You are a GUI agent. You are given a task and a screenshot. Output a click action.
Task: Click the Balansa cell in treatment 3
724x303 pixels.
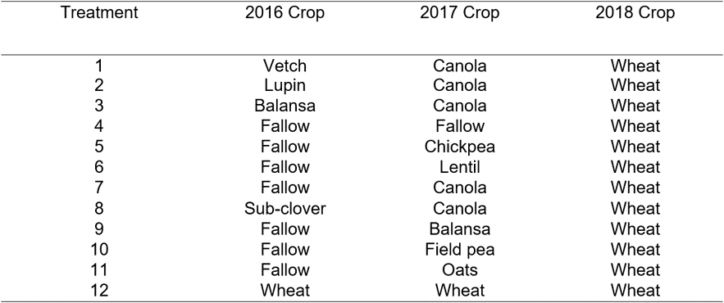[x=285, y=106]
